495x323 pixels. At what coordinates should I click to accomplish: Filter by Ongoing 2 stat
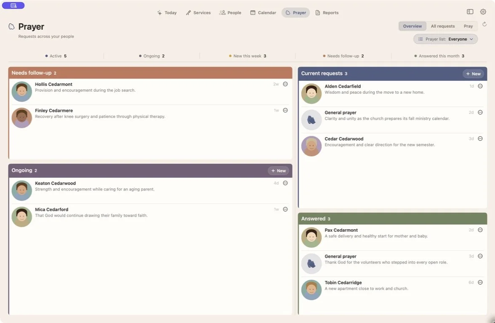(152, 56)
